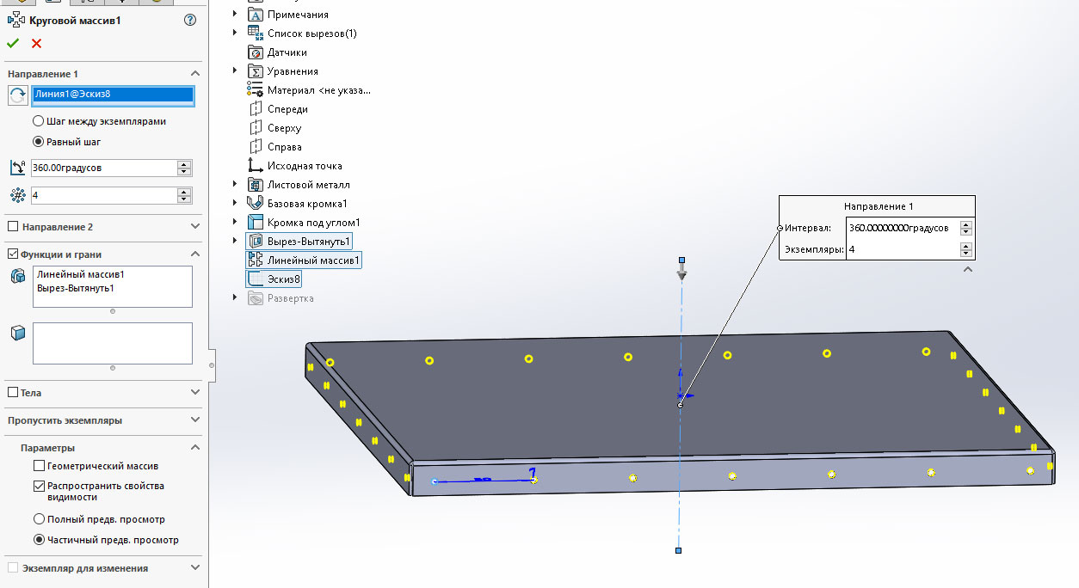Click the Базовая кромка1 feature icon

[255, 204]
